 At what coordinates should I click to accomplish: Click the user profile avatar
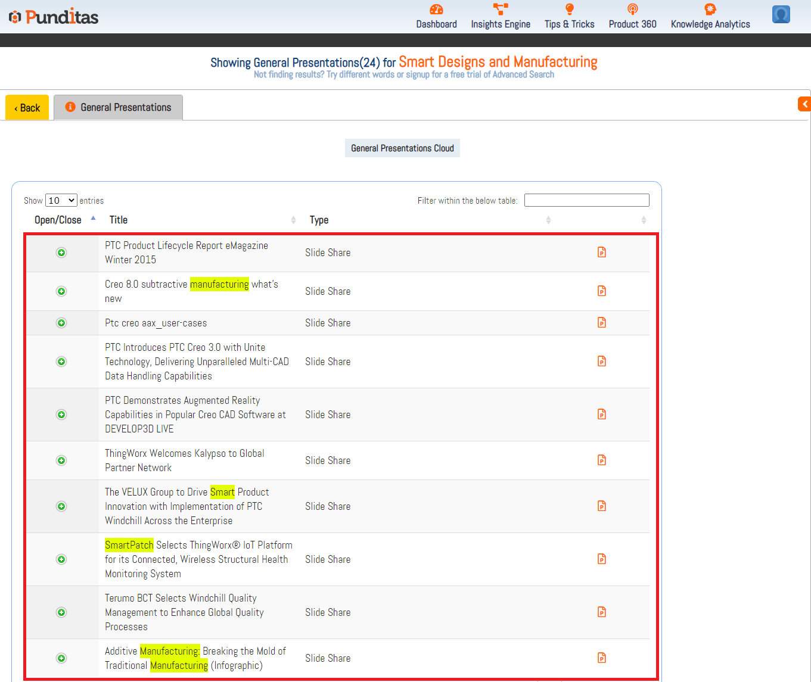pos(781,14)
